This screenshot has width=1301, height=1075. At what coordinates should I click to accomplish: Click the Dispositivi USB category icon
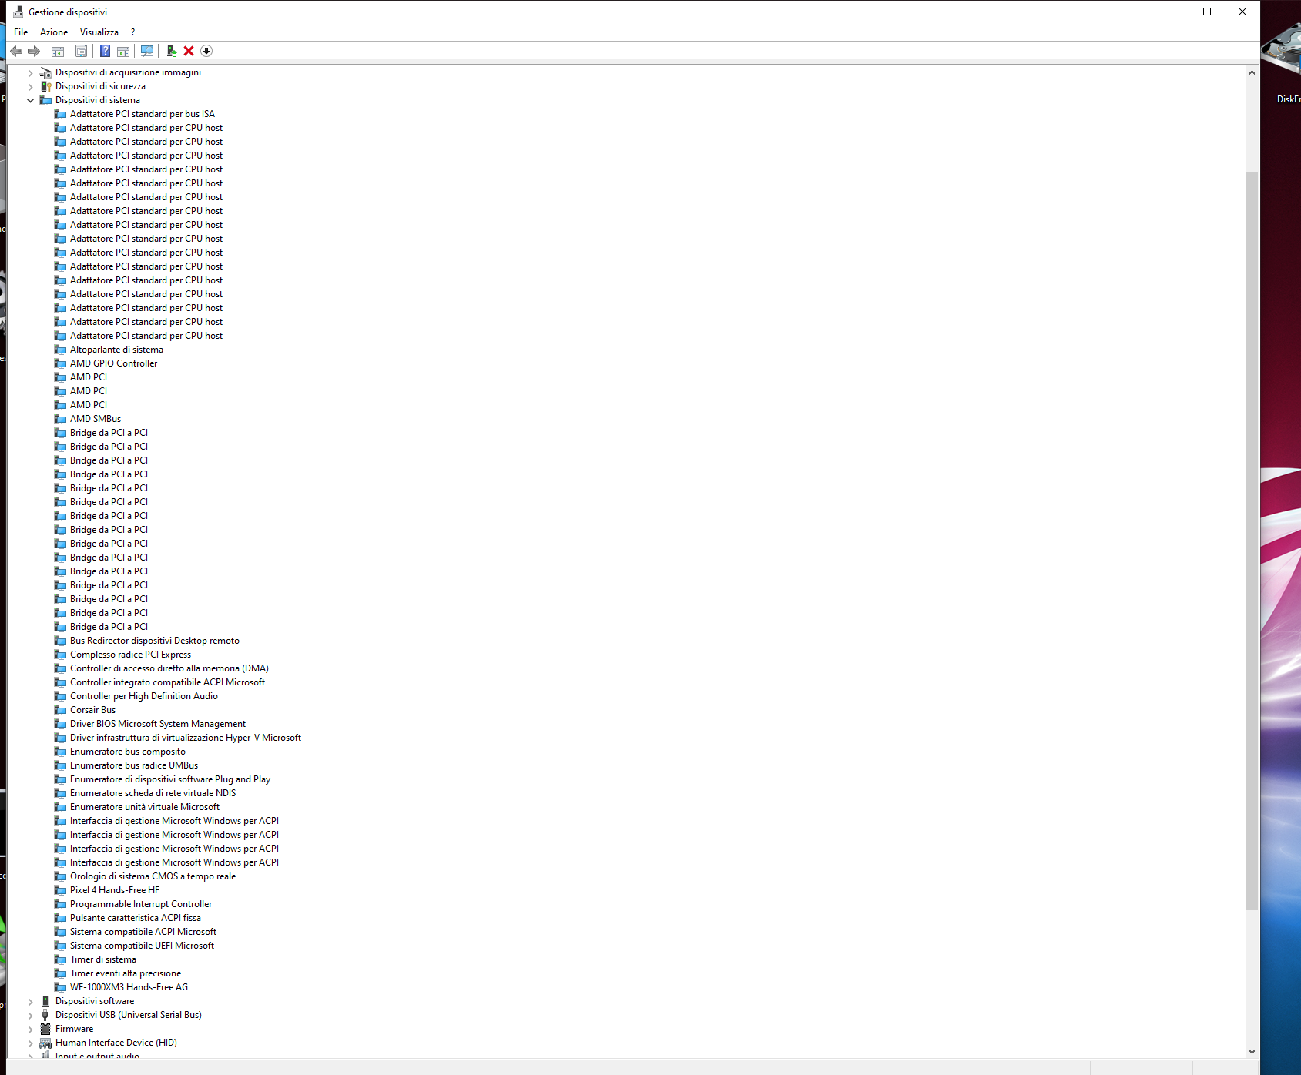pyautogui.click(x=45, y=1015)
